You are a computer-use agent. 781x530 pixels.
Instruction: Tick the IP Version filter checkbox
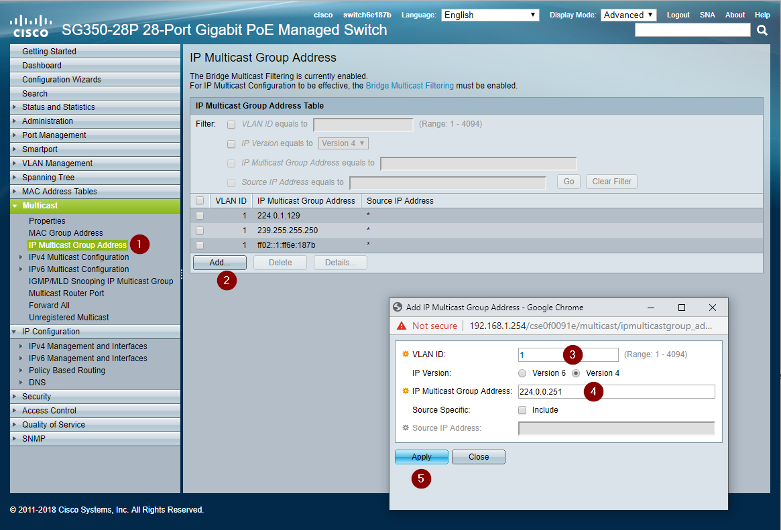click(x=231, y=144)
